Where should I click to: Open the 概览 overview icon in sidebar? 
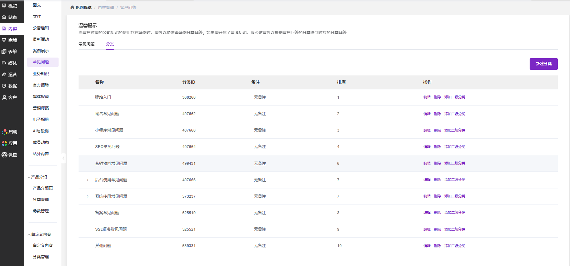coord(4,6)
